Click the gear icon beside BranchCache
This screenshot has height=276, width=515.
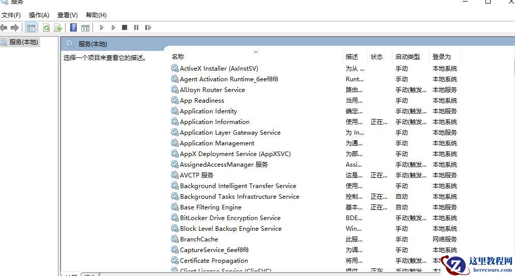(175, 239)
